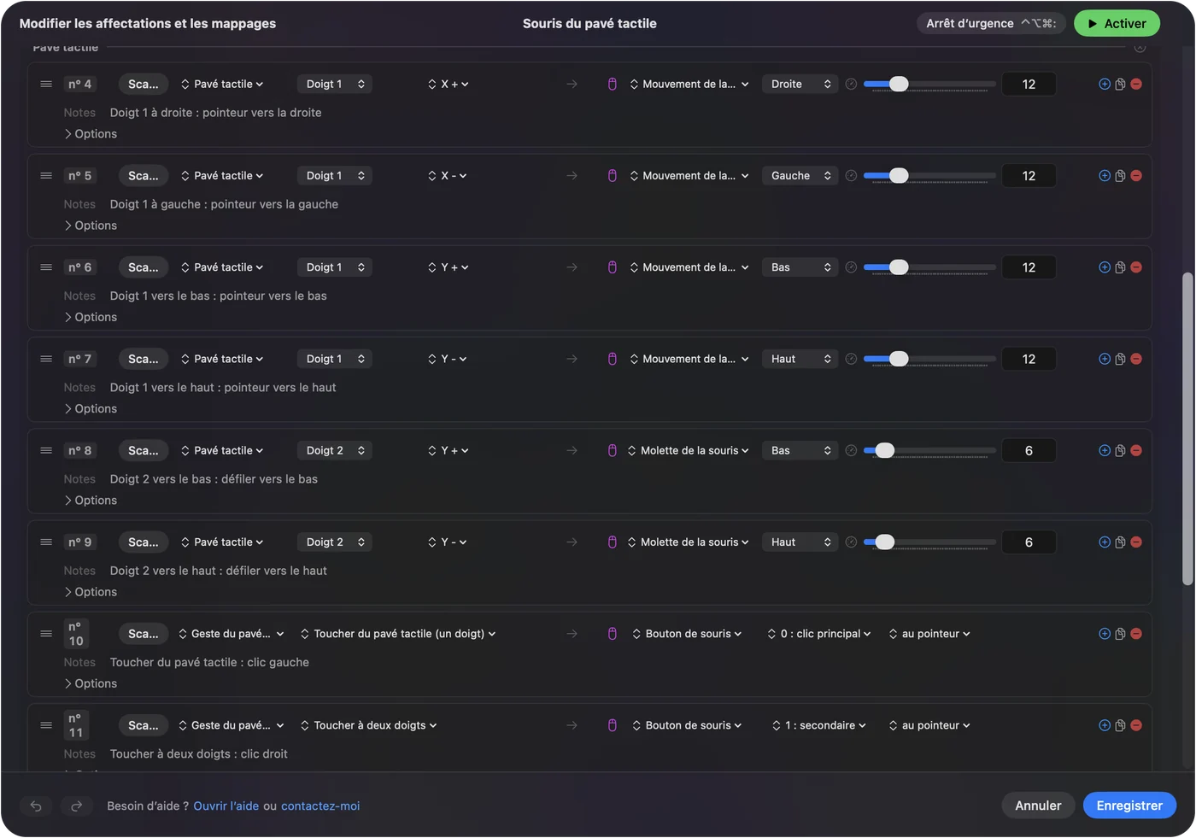Add a mapping after row n° 4
Image resolution: width=1196 pixels, height=838 pixels.
click(x=1105, y=84)
